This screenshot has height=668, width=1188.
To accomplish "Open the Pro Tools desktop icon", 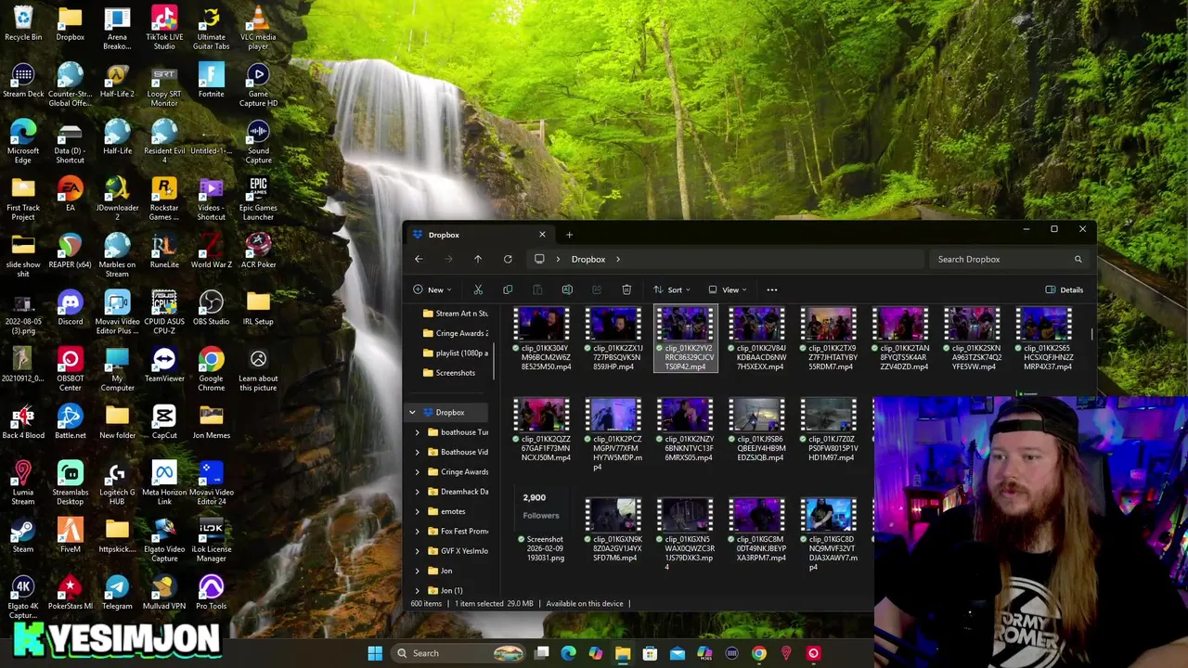I will tap(211, 592).
